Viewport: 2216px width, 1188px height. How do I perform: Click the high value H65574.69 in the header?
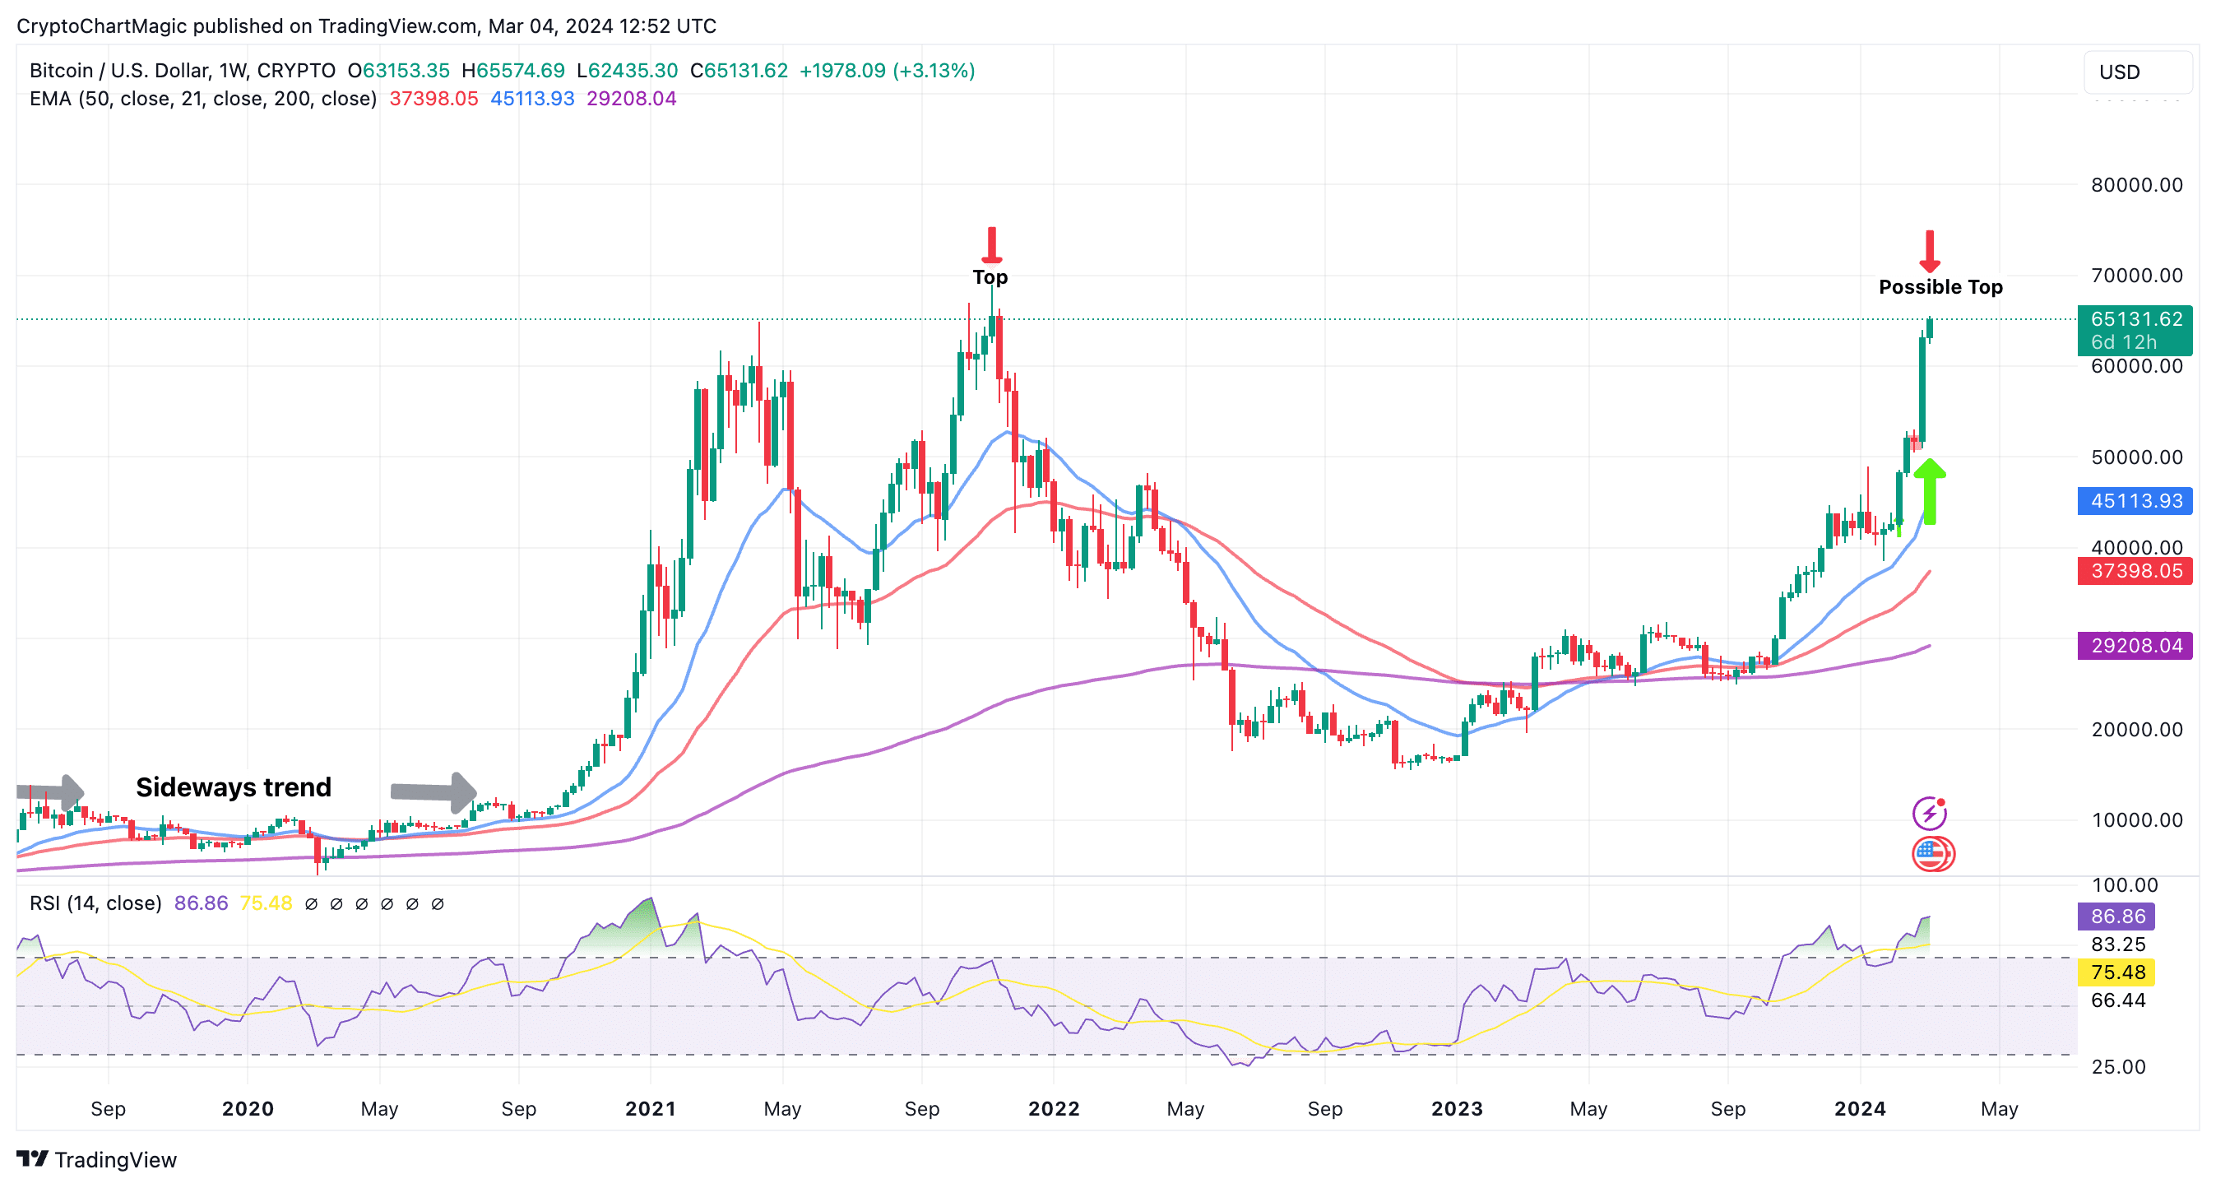pyautogui.click(x=512, y=71)
